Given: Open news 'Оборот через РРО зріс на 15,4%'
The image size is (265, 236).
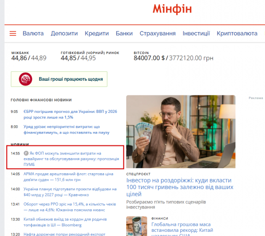Looking at the screenshot, I should 70,207.
